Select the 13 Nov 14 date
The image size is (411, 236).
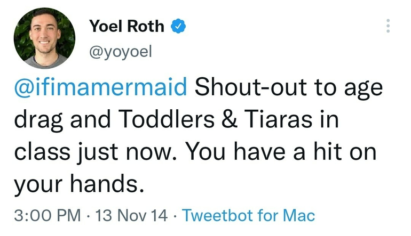coord(131,216)
